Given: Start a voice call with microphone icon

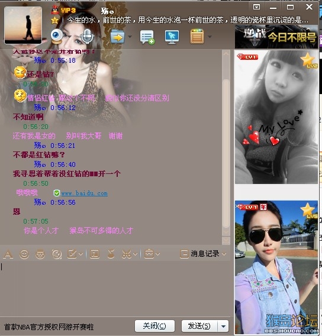Looking at the screenshot, I should [x=87, y=36].
